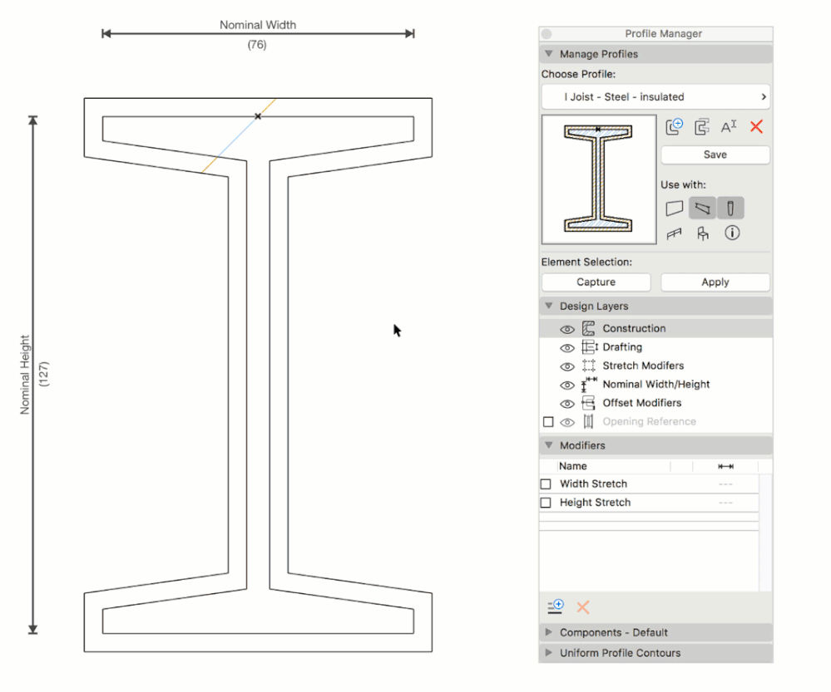Screen dimensions: 831x692
Task: Click the Nominal Width/Height layer icon
Action: (x=589, y=384)
